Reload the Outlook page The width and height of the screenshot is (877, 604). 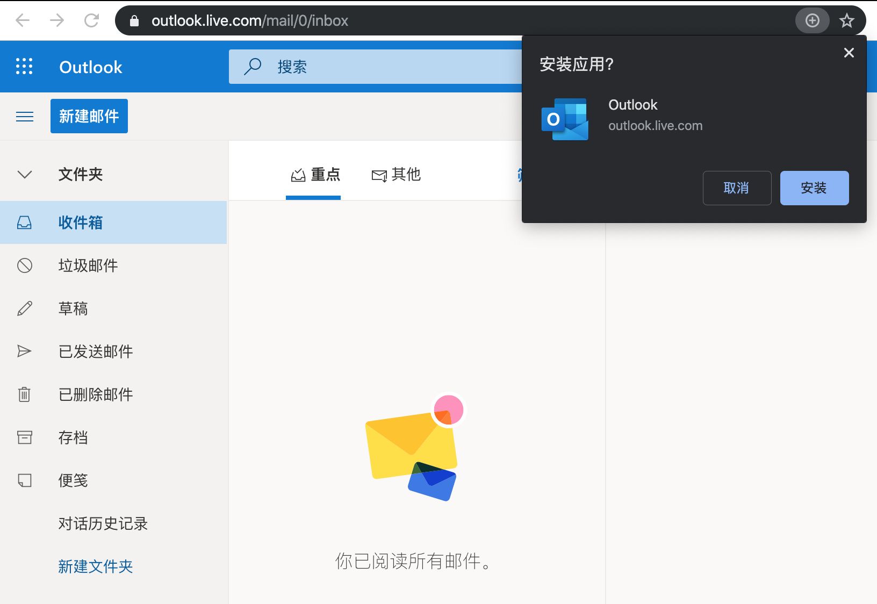point(92,20)
